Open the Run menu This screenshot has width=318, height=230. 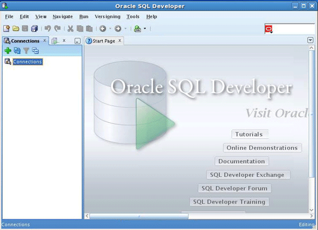pyautogui.click(x=84, y=16)
